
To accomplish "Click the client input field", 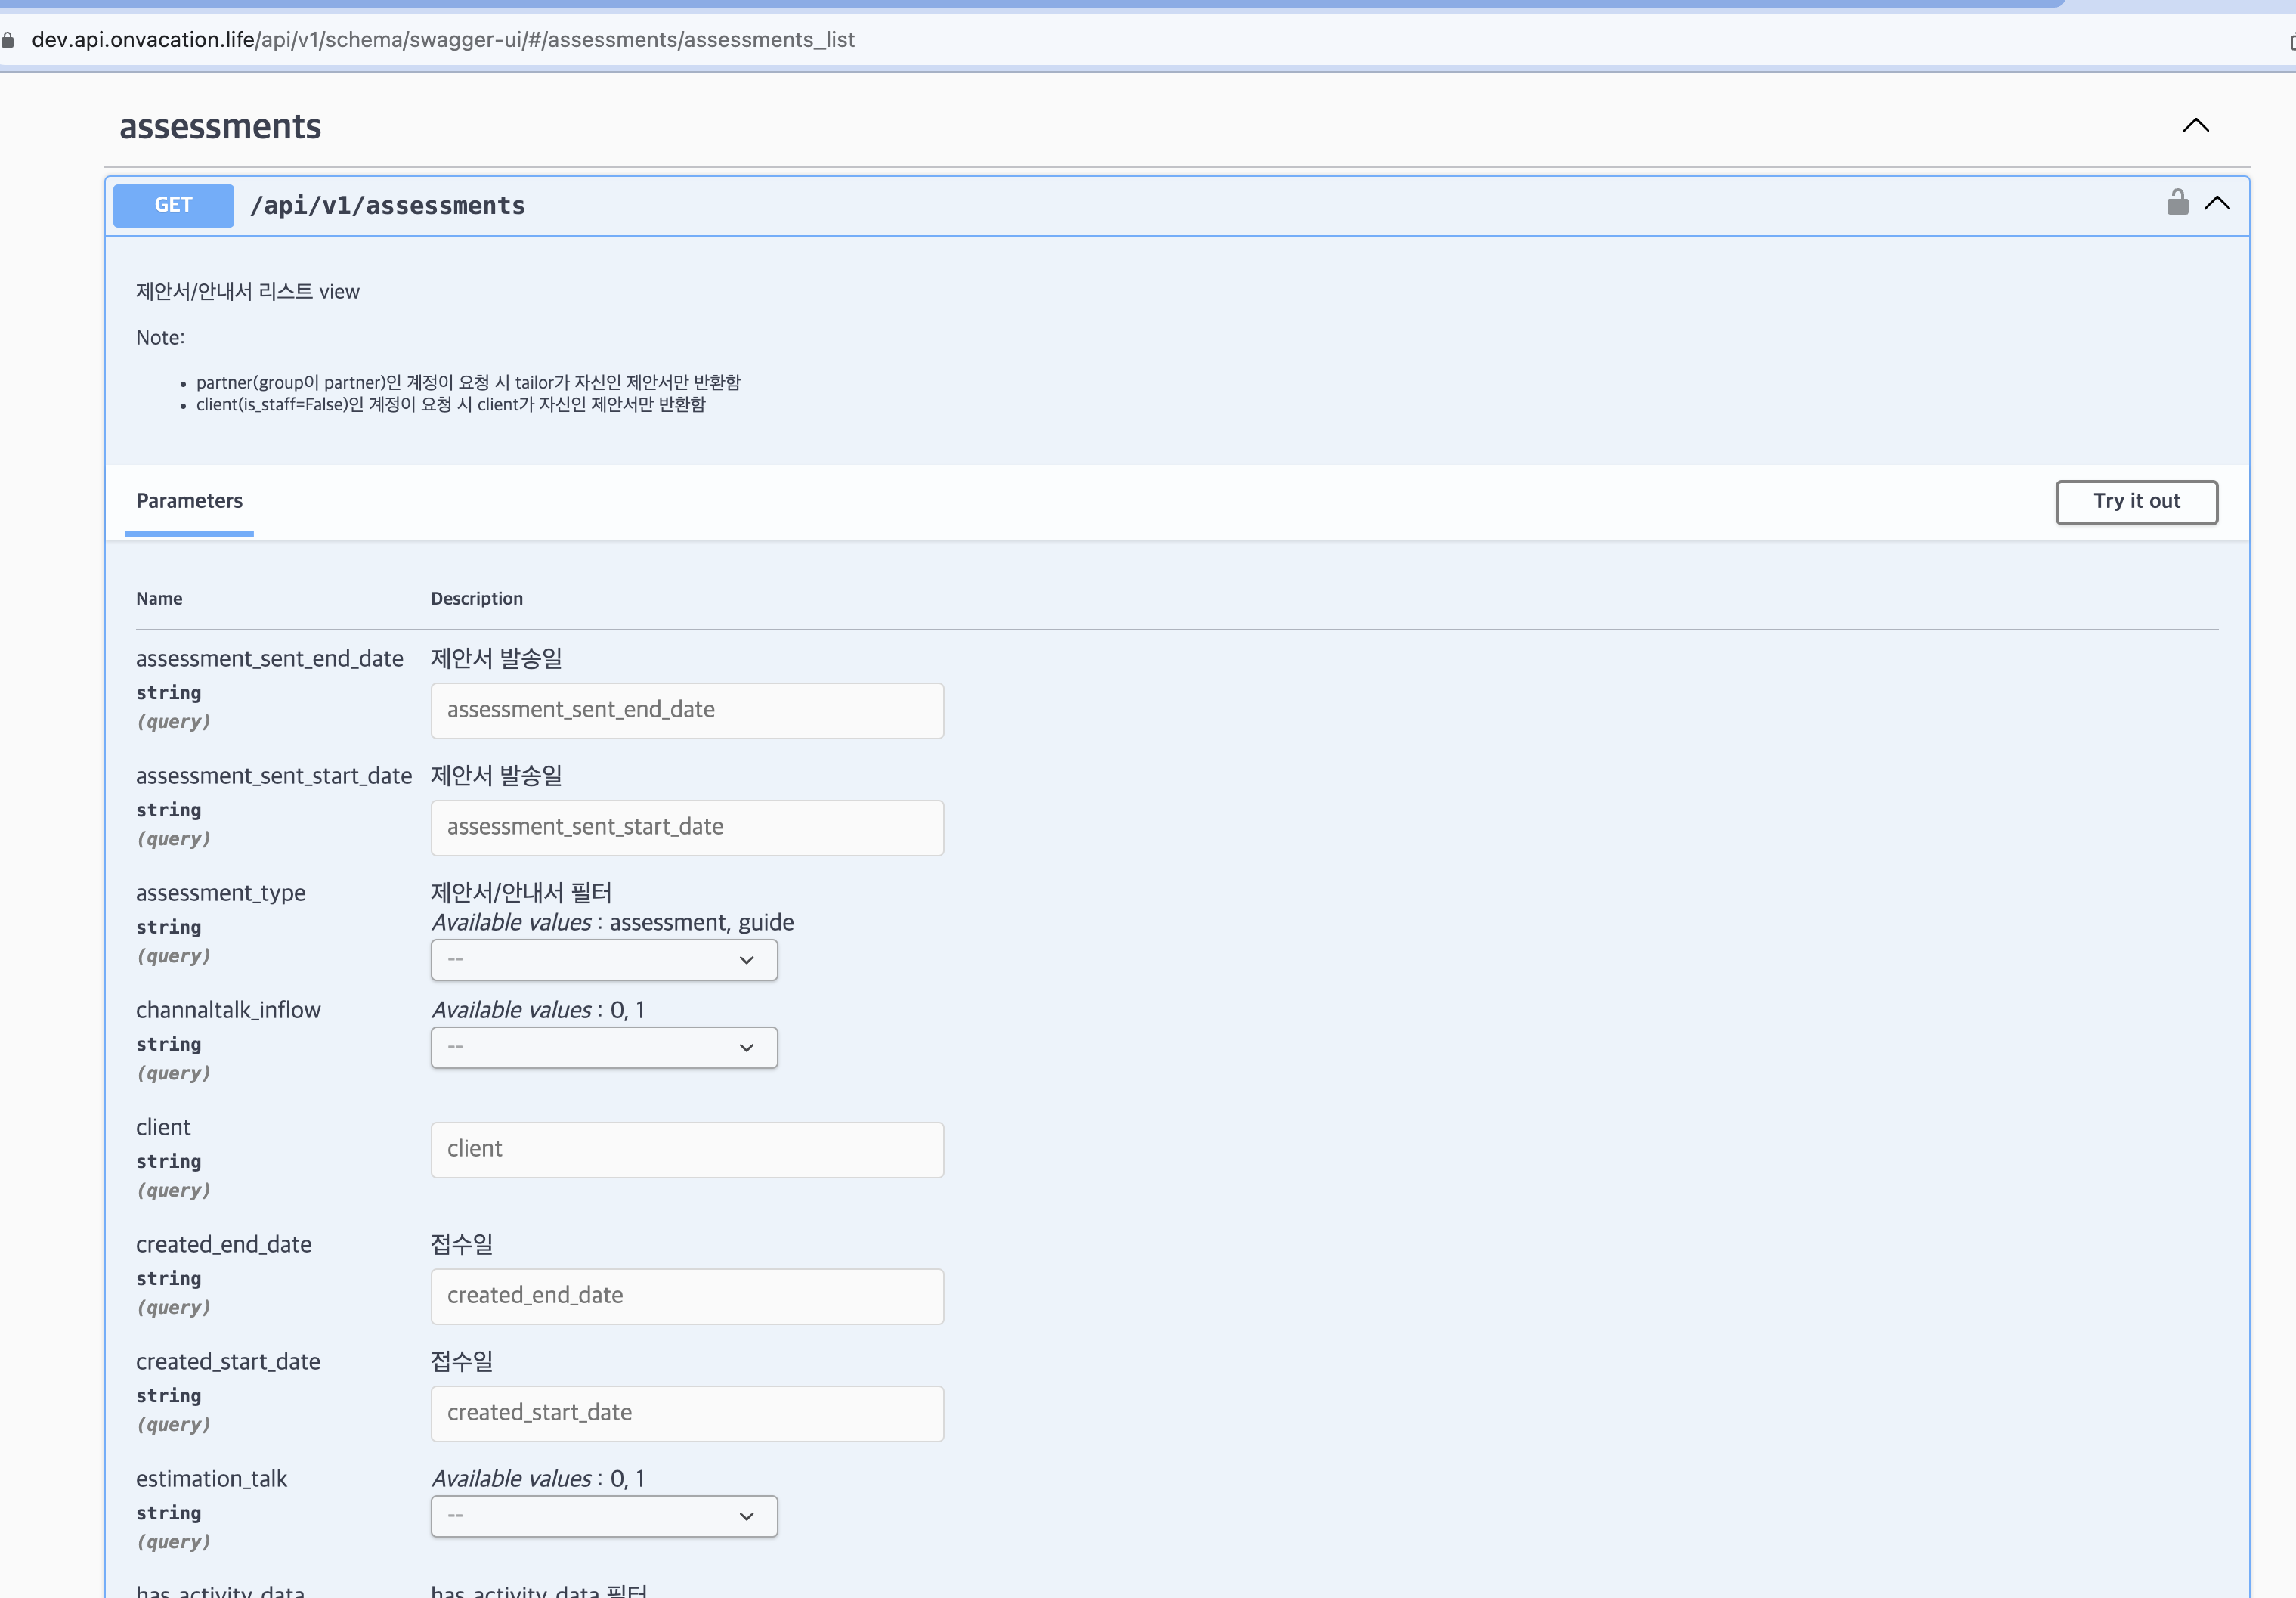I will (x=687, y=1150).
